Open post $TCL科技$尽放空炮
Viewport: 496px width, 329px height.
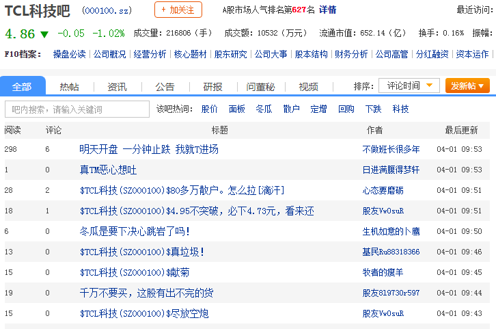tap(144, 313)
